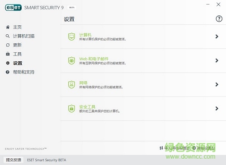Open the 计算机扫描 menu item
Screen dimensions: 226x165
click(x=24, y=36)
